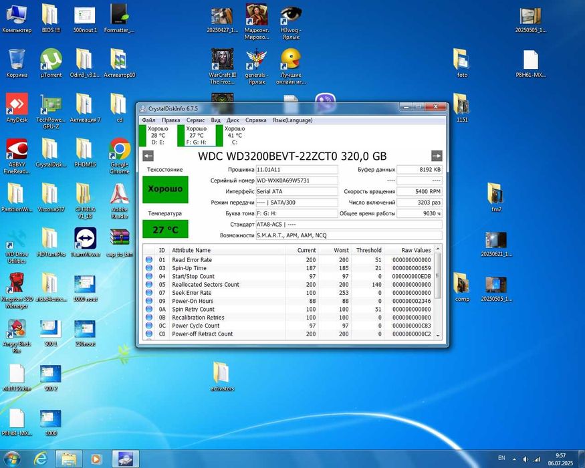Open the ABBYY FineReader shortcut
This screenshot has height=468, width=585.
(x=17, y=156)
